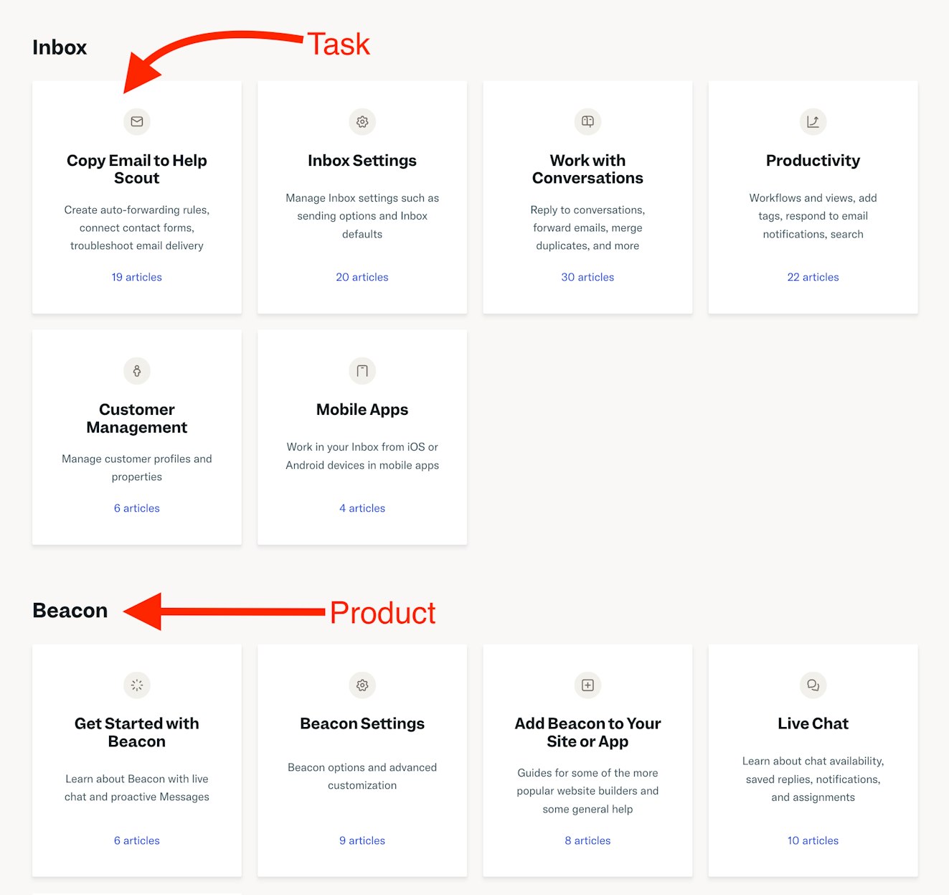View the 10 articles under Live Chat
This screenshot has width=949, height=895.
pyautogui.click(x=813, y=840)
